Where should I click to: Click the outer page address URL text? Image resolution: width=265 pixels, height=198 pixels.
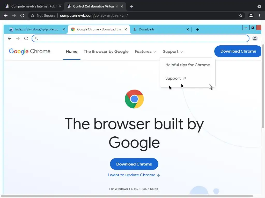point(94,15)
